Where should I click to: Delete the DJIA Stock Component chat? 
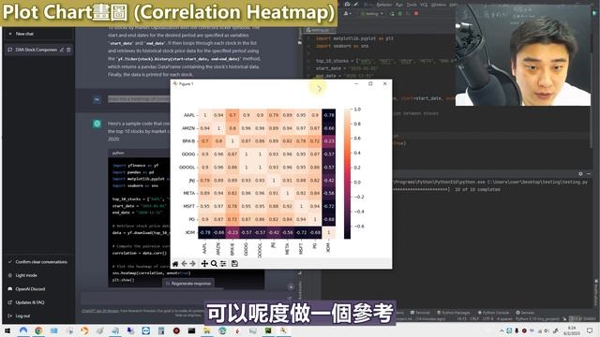(x=68, y=50)
